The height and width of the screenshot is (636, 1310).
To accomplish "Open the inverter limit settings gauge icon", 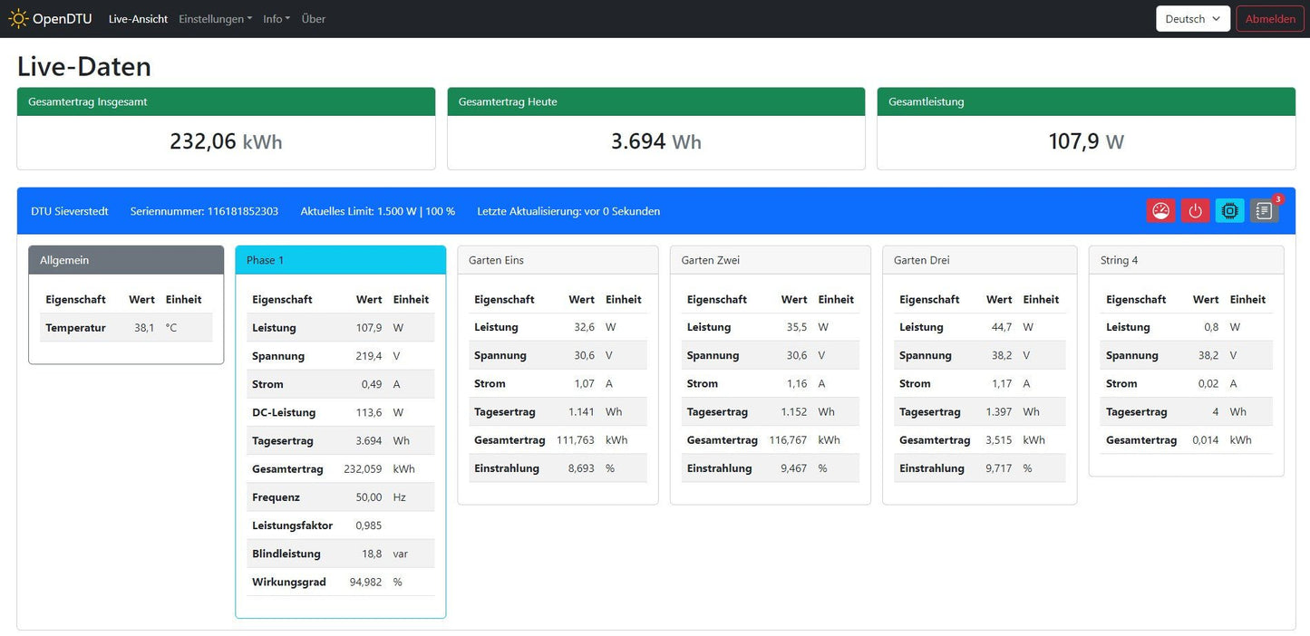I will pyautogui.click(x=1160, y=210).
